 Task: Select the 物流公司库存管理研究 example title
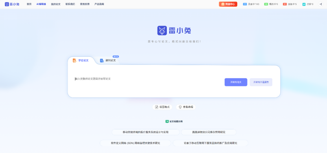209,132
